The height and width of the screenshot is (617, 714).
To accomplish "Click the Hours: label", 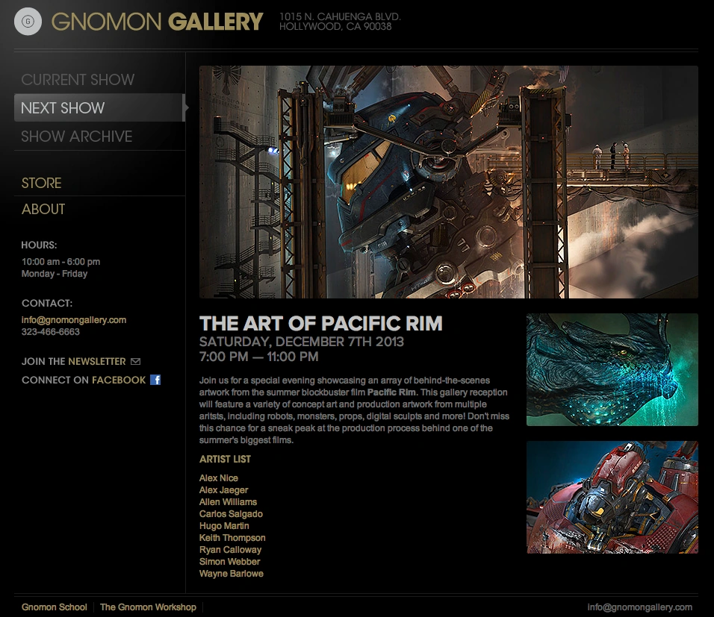I will [x=39, y=245].
